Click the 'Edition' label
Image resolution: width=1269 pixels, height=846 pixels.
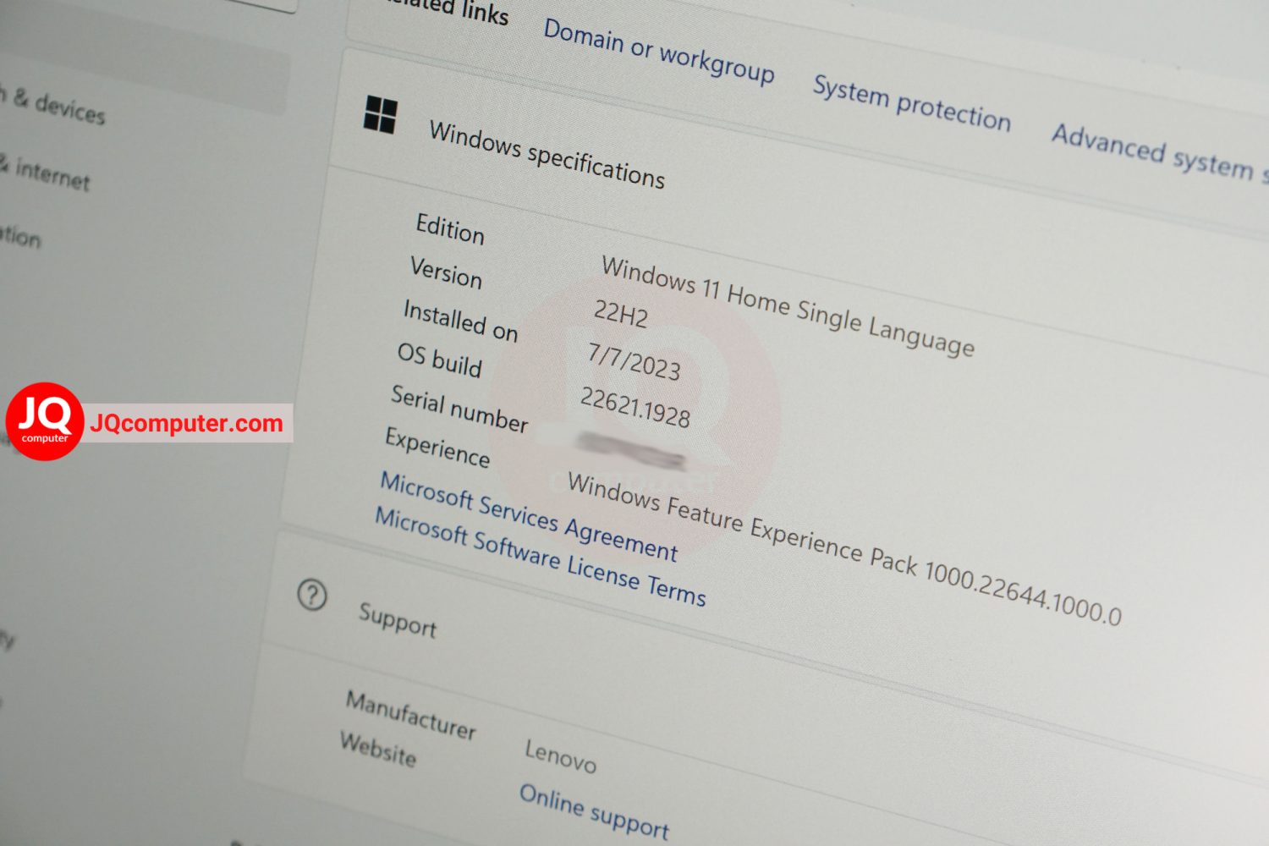click(x=450, y=228)
